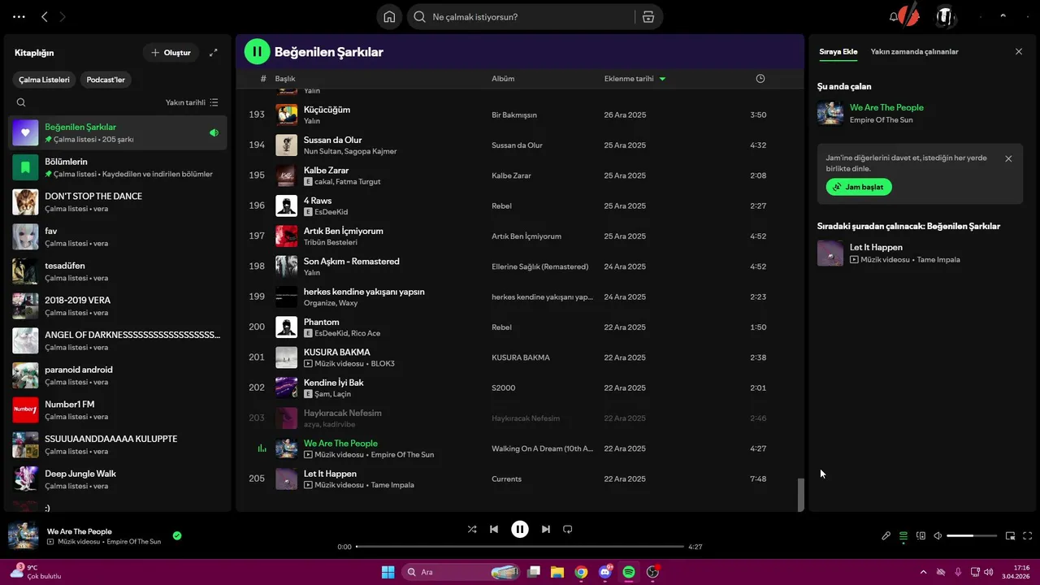This screenshot has width=1040, height=585.
Task: Filter library by Podcast'ler
Action: 106,80
